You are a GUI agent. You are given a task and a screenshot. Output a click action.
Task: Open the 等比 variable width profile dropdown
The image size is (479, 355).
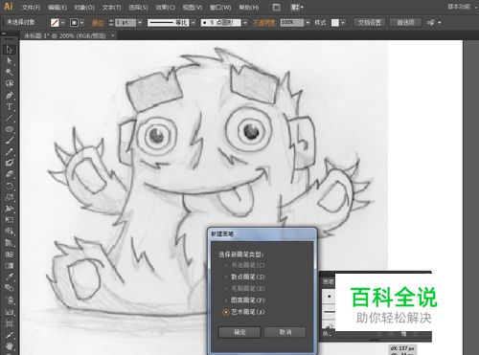(x=193, y=23)
